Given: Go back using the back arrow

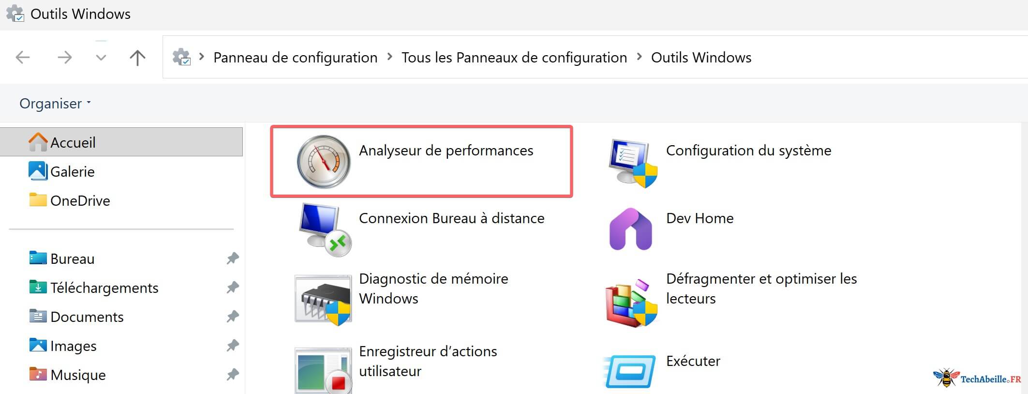Looking at the screenshot, I should (22, 57).
